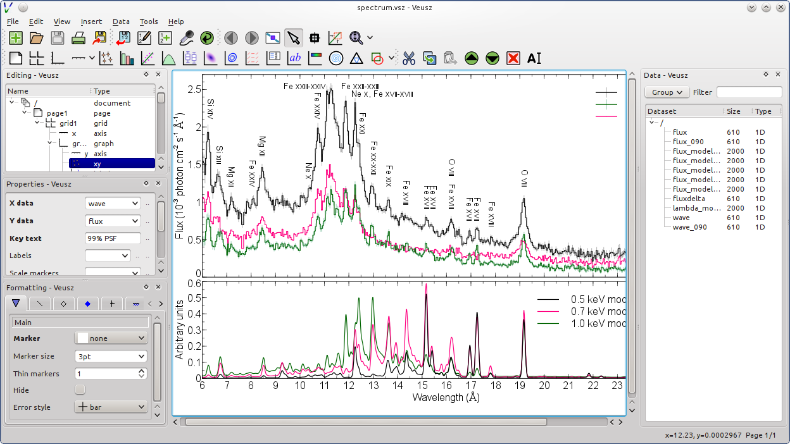The image size is (790, 444).
Task: Click the marker fill blue diamond tab
Action: tap(87, 304)
